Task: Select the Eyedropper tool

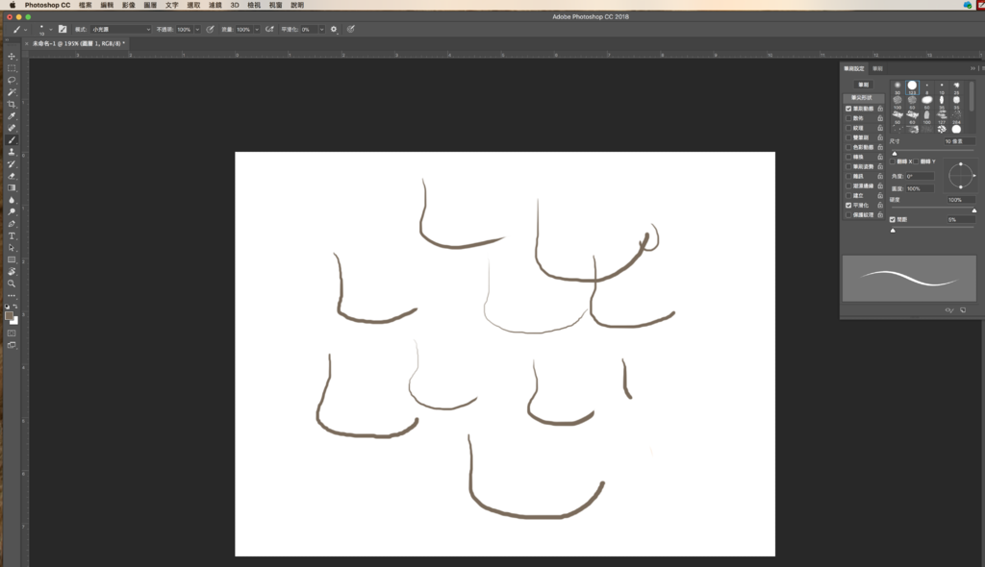Action: tap(12, 116)
